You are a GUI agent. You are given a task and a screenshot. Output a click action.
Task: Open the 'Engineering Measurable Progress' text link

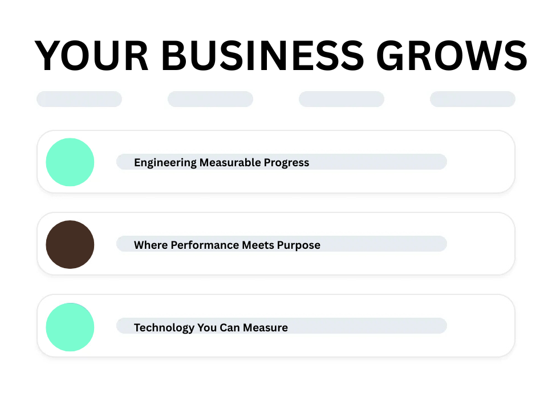point(221,162)
